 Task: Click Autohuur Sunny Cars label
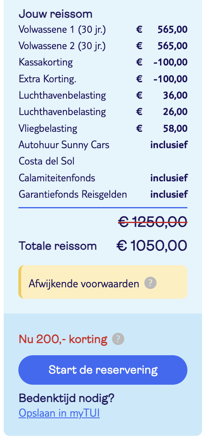tap(64, 145)
